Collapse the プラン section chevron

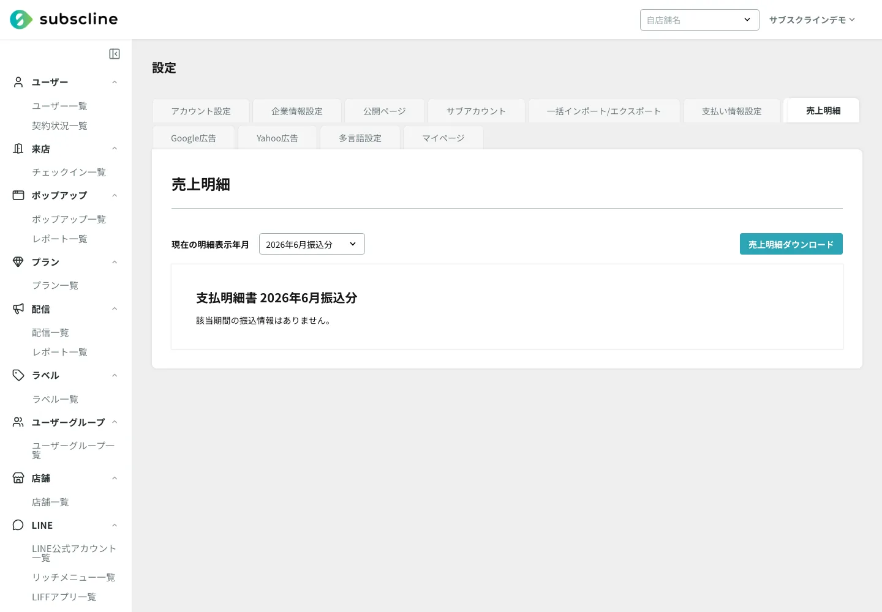[x=115, y=262]
